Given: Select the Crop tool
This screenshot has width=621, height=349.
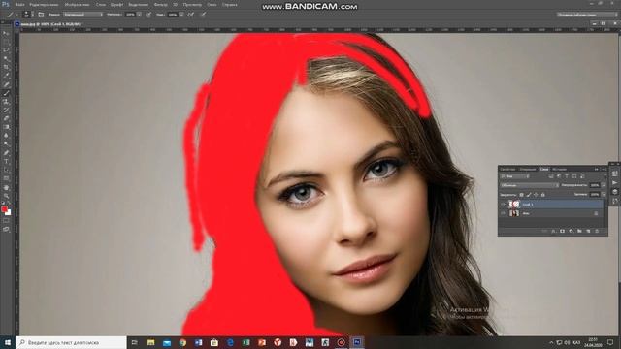Looking at the screenshot, I should (x=6, y=67).
